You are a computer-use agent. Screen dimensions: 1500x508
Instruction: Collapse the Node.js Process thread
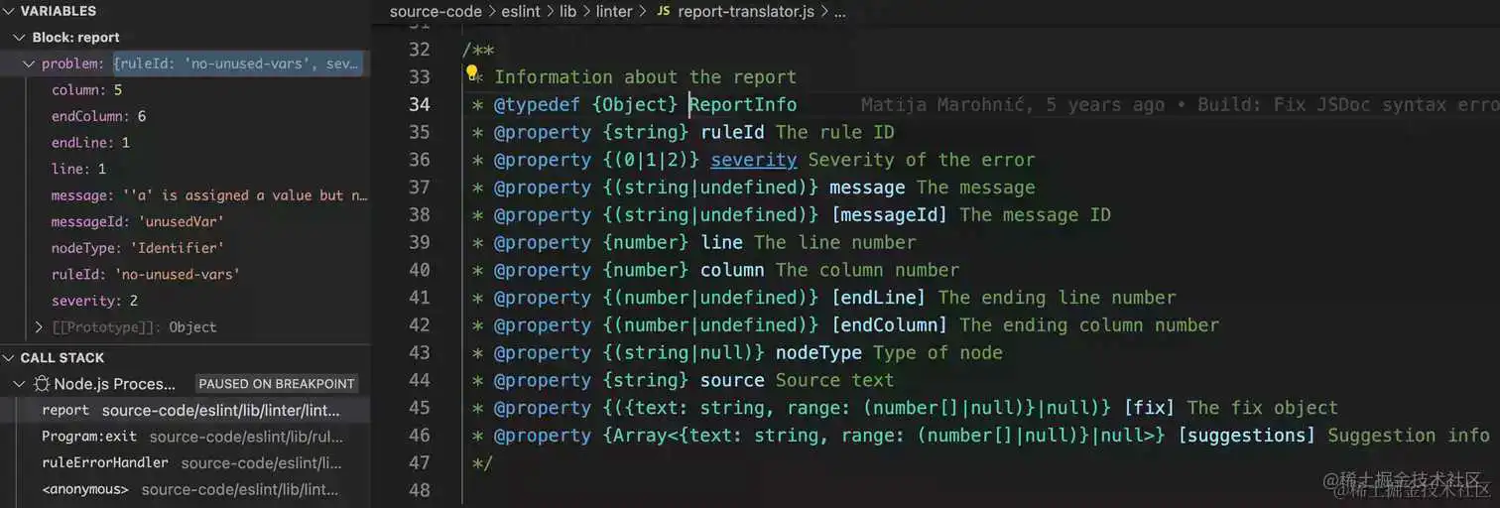(x=19, y=384)
